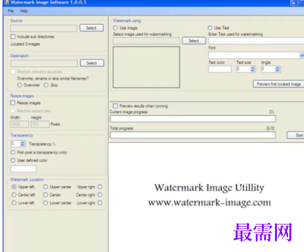This screenshot has width=304, height=252.
Task: Choose the Use Image radio option
Action: pyautogui.click(x=115, y=28)
